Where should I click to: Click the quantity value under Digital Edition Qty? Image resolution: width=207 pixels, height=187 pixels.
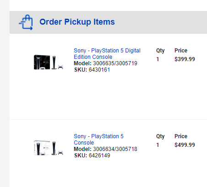(x=158, y=59)
